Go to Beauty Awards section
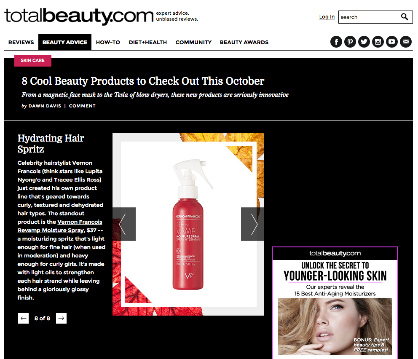This screenshot has height=359, width=418. (x=244, y=43)
